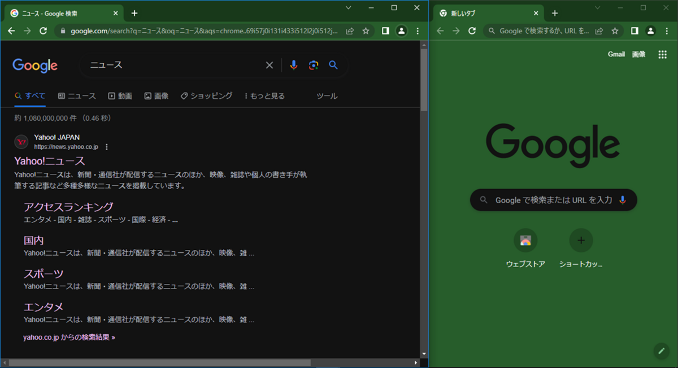Open the Yahoo!ニュース result title
This screenshot has height=368, width=678.
[50, 161]
